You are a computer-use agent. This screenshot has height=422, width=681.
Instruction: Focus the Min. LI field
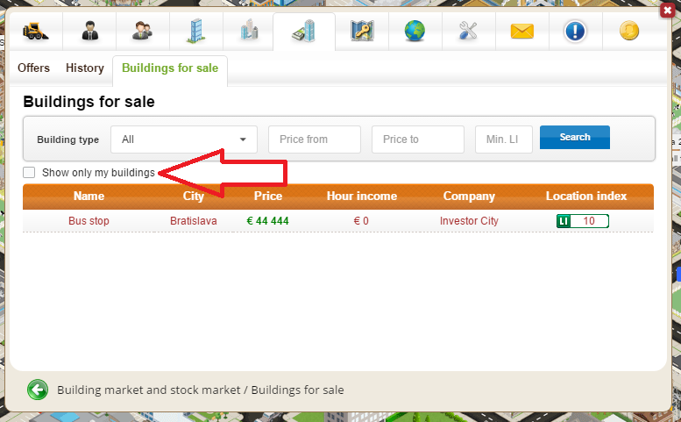tap(504, 139)
